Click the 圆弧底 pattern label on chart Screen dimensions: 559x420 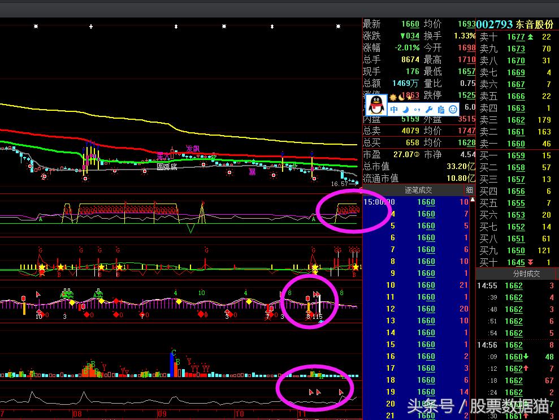tap(167, 167)
